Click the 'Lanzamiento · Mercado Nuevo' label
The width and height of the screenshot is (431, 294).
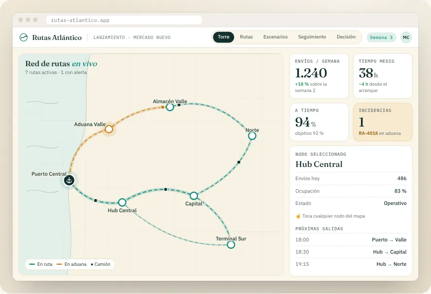point(132,37)
